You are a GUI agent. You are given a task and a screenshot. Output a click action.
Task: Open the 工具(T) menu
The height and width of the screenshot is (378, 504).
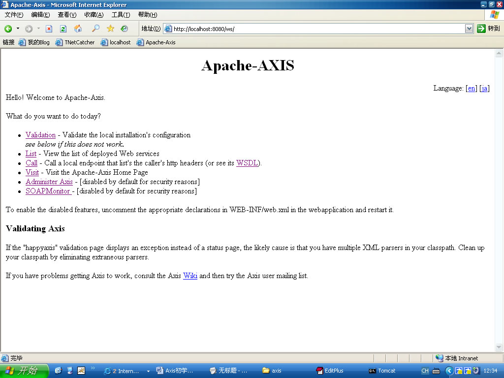121,15
